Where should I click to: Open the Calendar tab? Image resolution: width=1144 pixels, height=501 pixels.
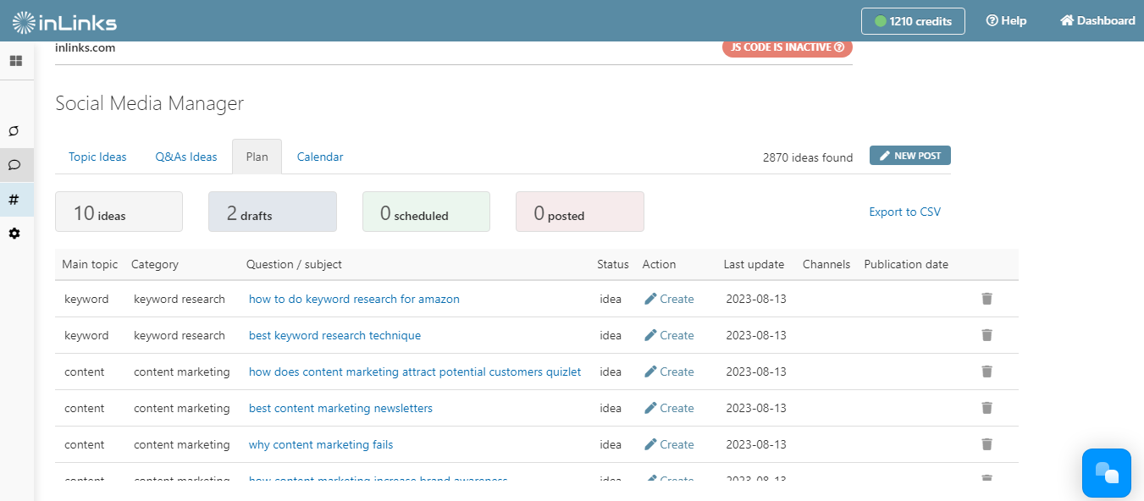320,157
